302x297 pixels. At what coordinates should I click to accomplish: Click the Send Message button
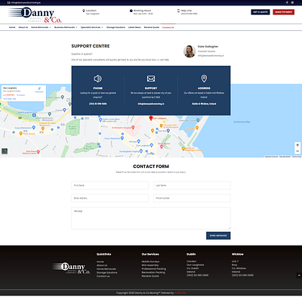point(218,236)
